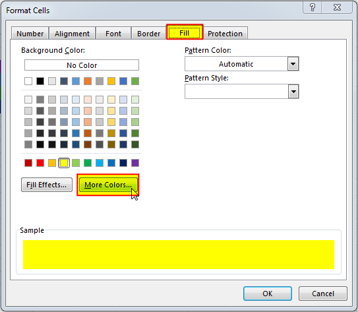Click the yellow Sample preview box

click(x=179, y=255)
